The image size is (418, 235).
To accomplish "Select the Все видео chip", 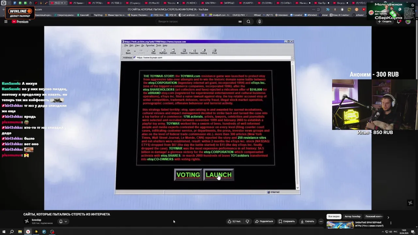I will 334,216.
